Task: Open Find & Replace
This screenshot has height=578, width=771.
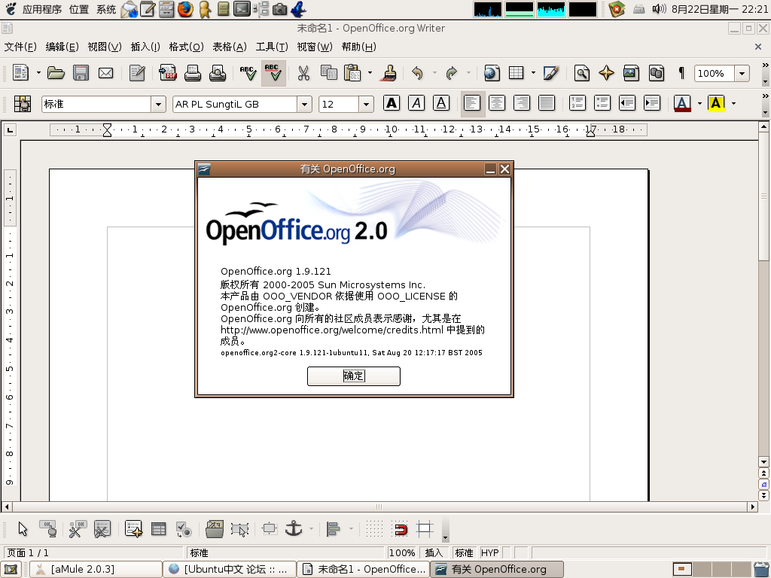Action: pyautogui.click(x=582, y=73)
